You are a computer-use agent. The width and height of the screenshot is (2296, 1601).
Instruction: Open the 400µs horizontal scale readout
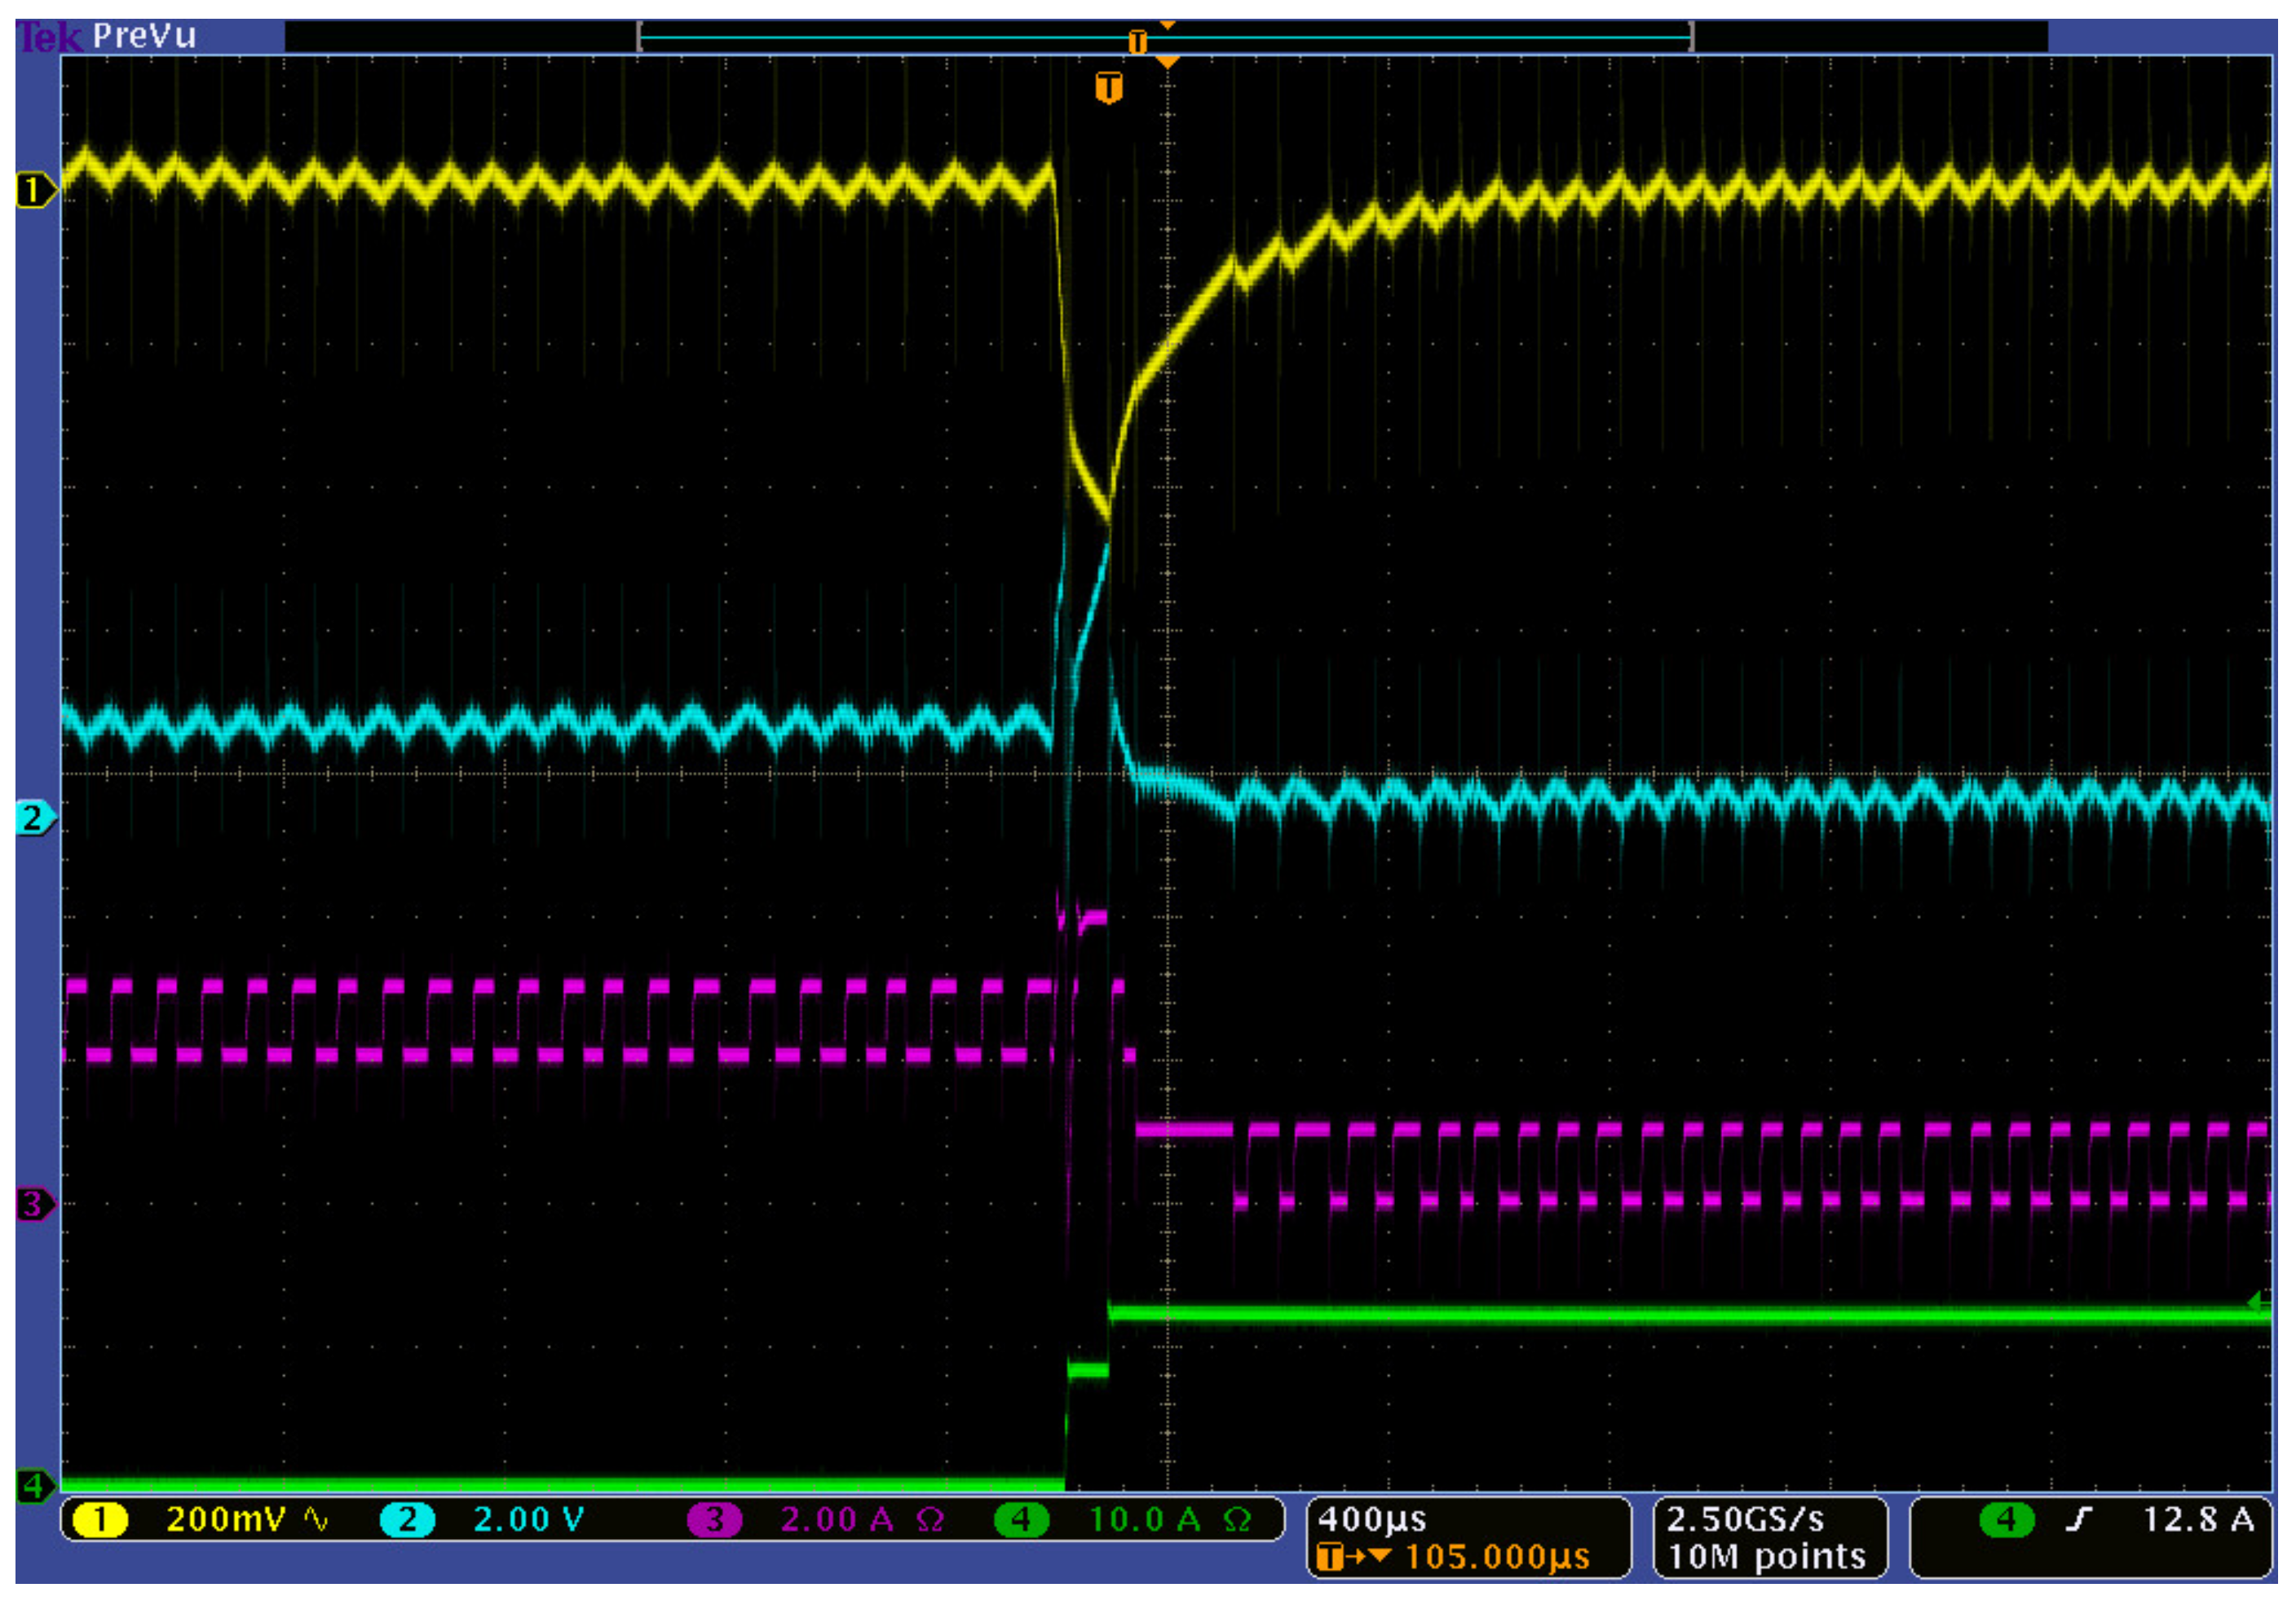(x=1372, y=1519)
